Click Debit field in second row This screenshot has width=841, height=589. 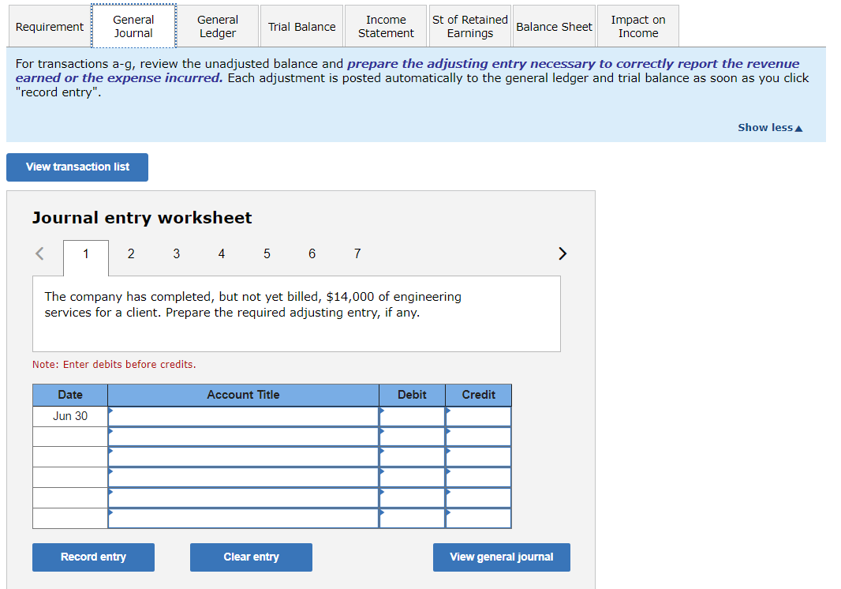tap(412, 437)
